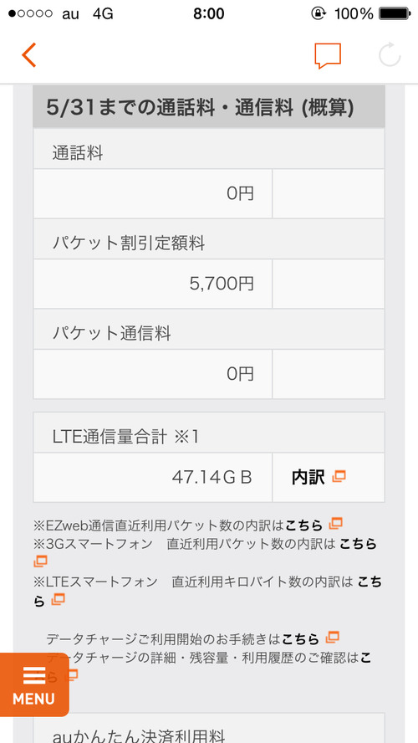Tap external-link icon after LTEスマートフォン link
The image size is (418, 743).
(58, 599)
